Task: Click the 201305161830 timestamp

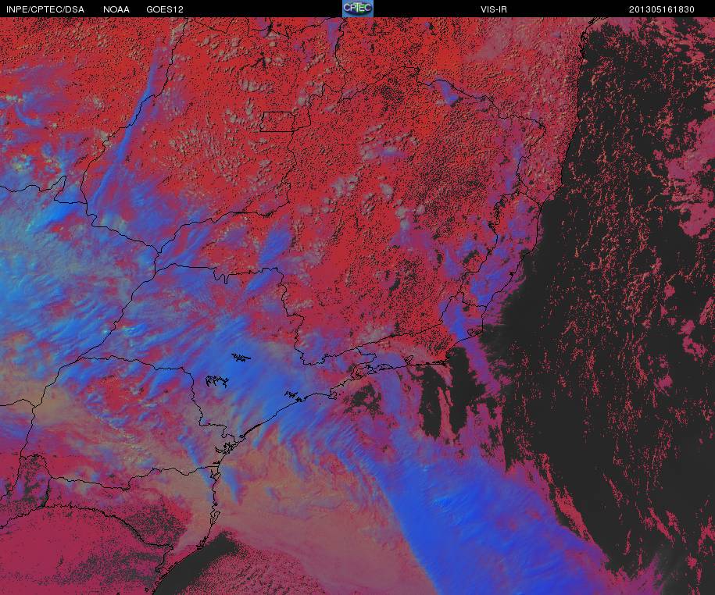Action: 662,9
